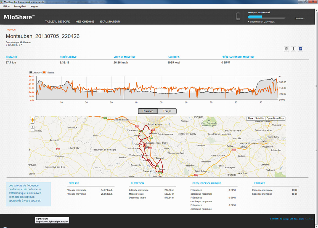Toggle the Vitesse series in the legend
Screen dimensions: 318x228
coord(48,73)
